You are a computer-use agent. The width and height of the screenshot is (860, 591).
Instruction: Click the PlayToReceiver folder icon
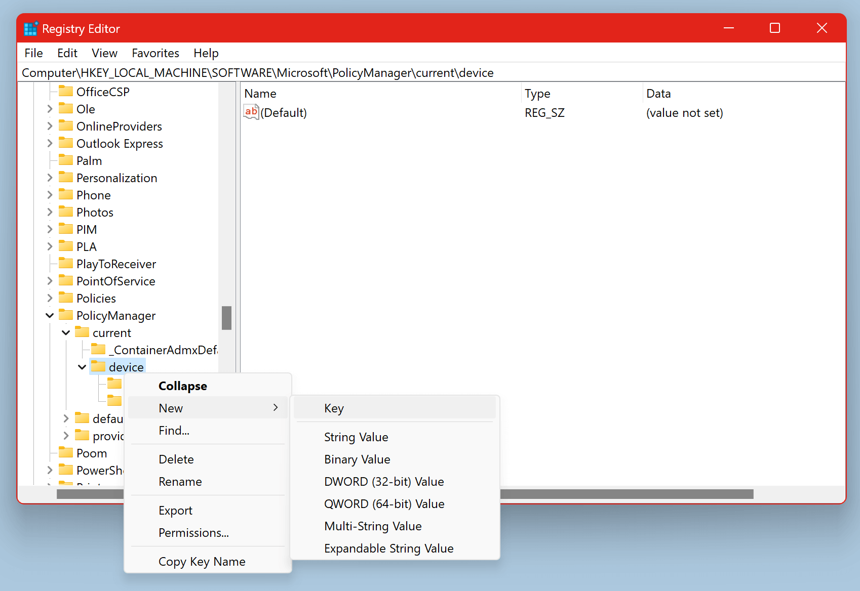(66, 264)
